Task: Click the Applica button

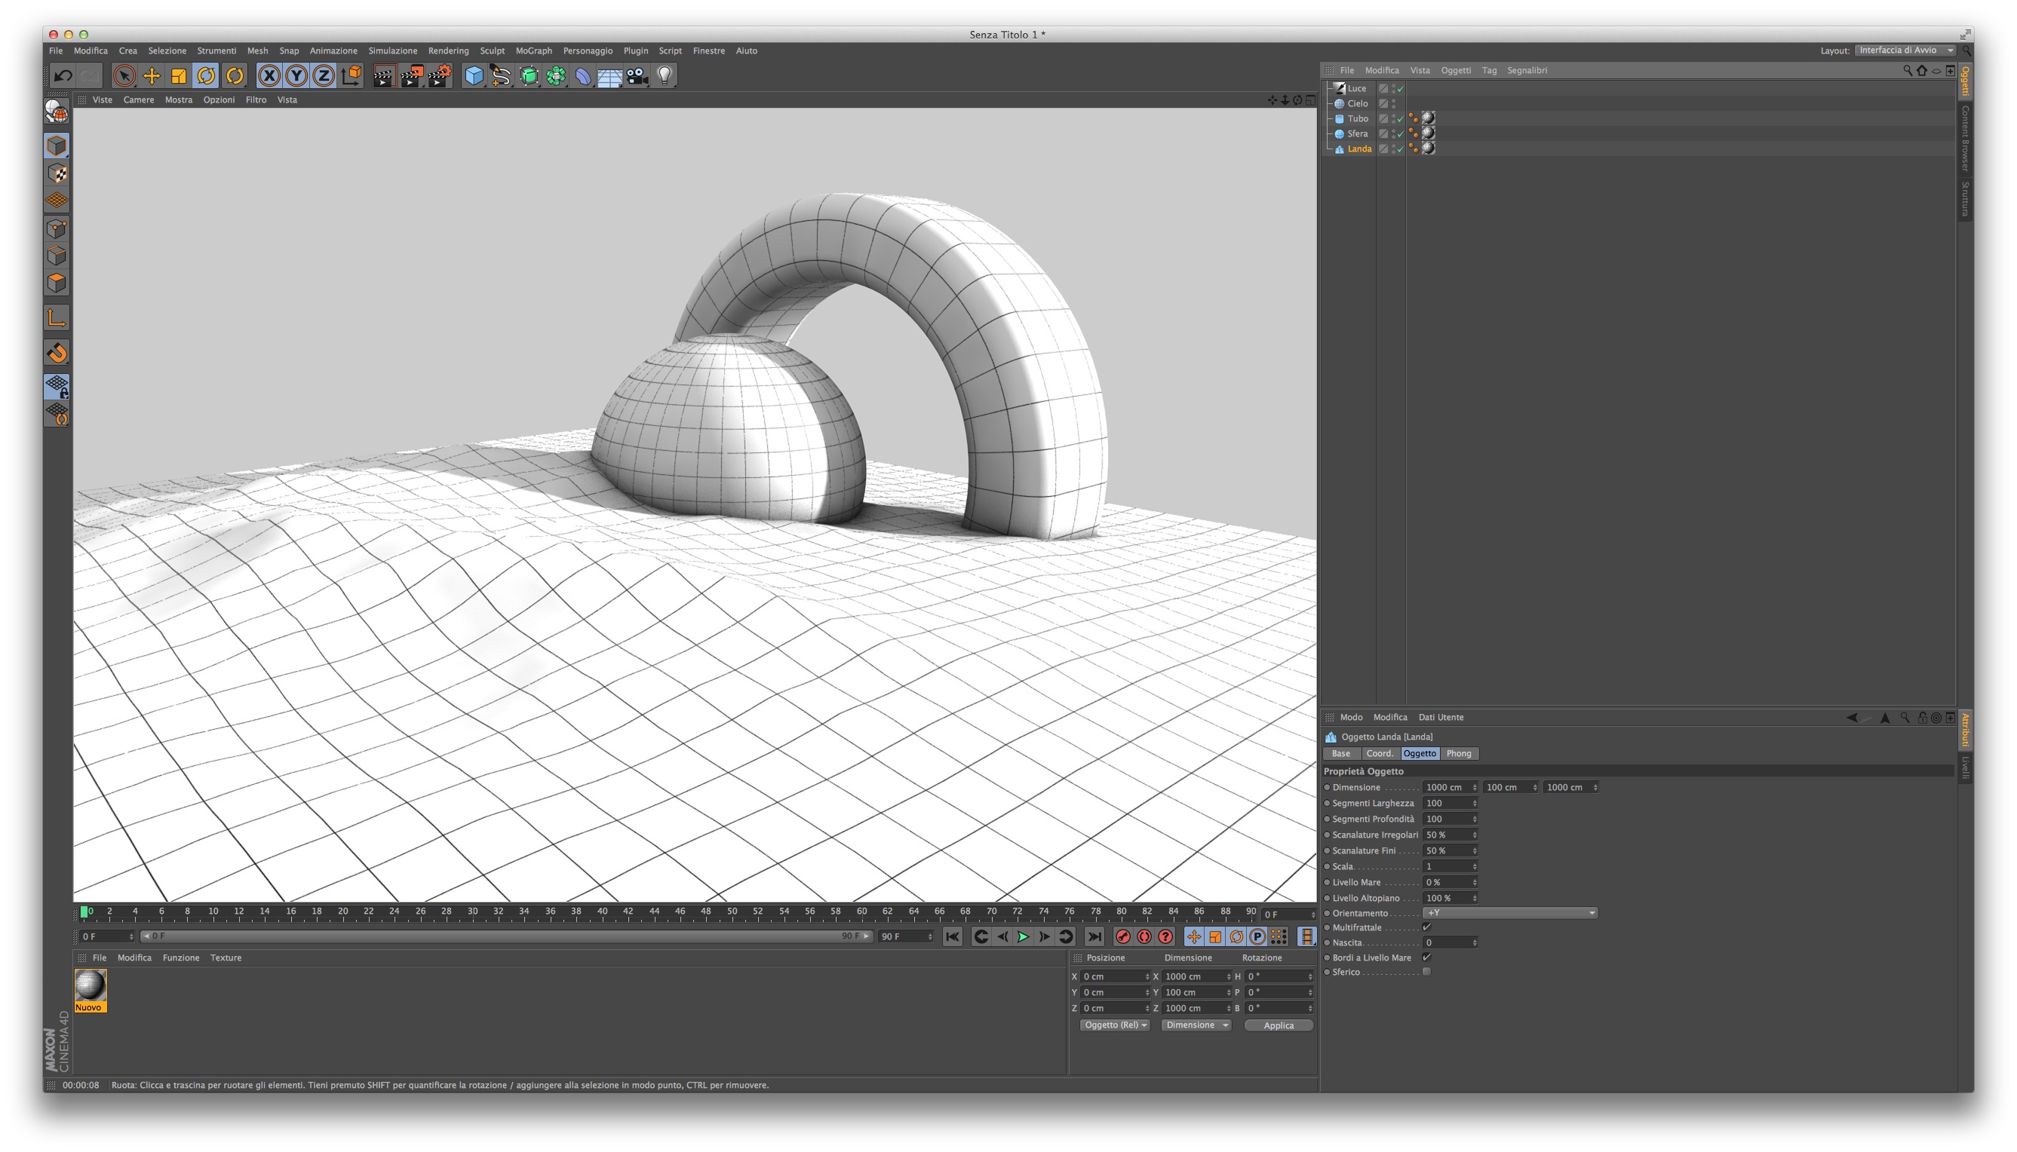Action: click(1279, 1025)
